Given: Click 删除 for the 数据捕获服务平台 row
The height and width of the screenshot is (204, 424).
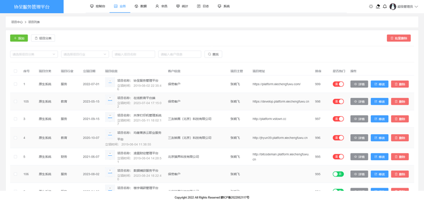Looking at the screenshot, I should [x=400, y=174].
